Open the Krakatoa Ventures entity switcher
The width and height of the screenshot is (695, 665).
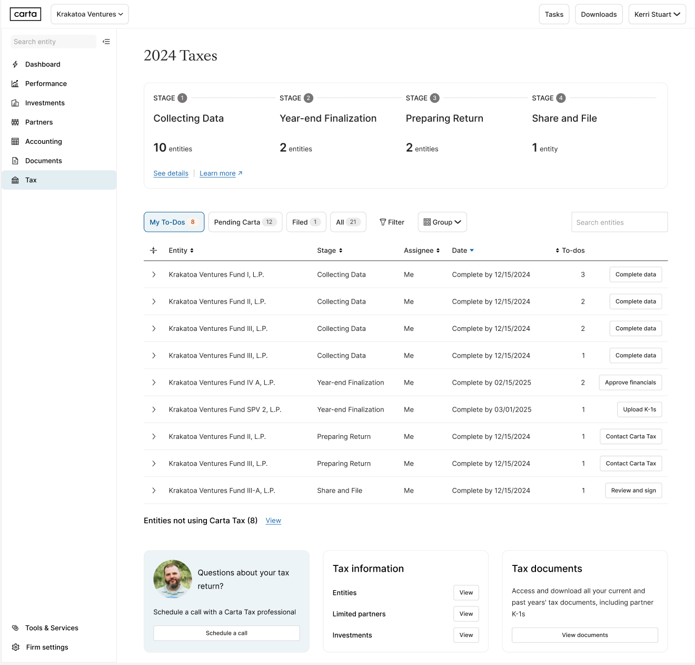pyautogui.click(x=90, y=14)
